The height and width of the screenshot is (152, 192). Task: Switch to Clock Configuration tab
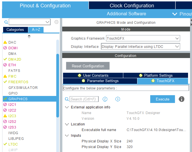pyautogui.click(x=132, y=6)
